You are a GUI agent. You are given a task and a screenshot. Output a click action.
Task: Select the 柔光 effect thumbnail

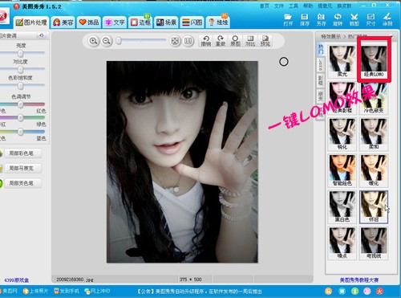pos(342,61)
